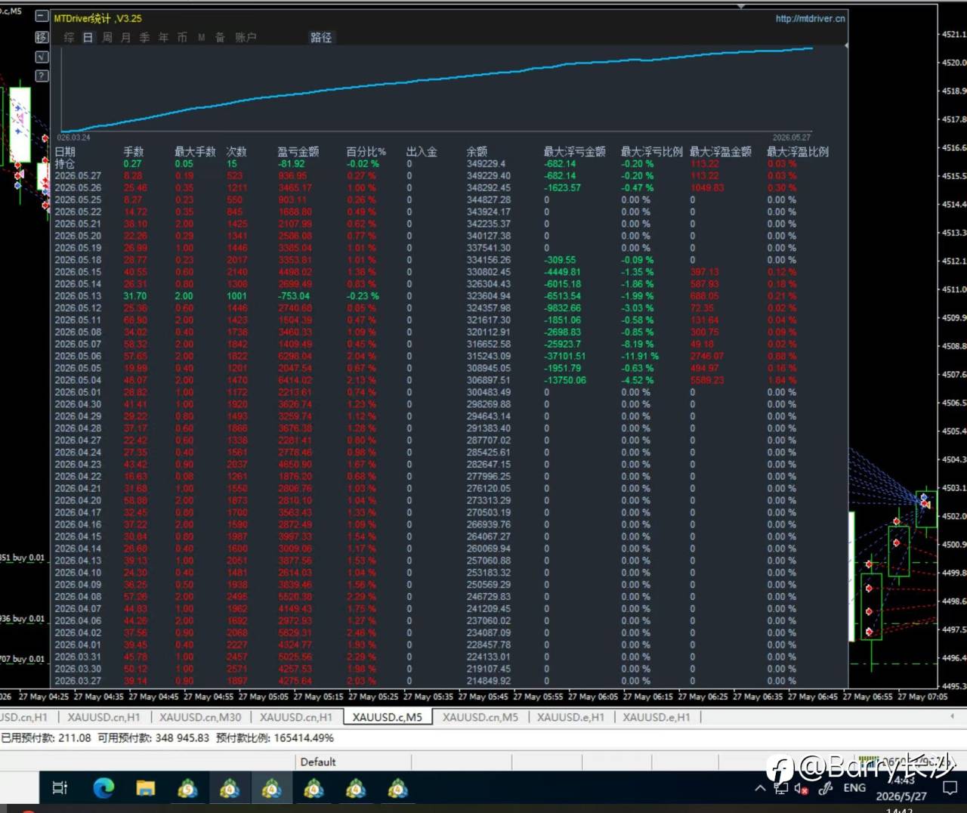Viewport: 967px width, 813px height.
Task: Click the muted volume tray icon
Action: [x=802, y=789]
